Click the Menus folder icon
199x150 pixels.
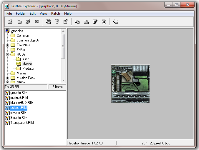tap(13, 73)
